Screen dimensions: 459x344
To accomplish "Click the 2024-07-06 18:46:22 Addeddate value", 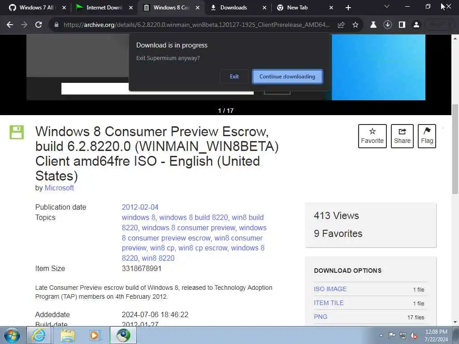I will 155,315.
